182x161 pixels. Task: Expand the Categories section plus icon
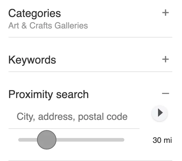(x=165, y=13)
